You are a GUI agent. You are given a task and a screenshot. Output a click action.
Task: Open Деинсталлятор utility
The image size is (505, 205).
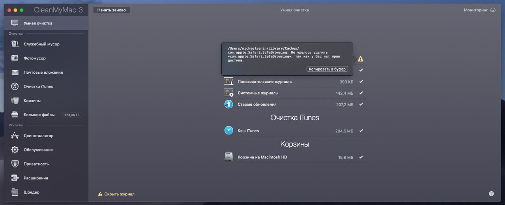[x=46, y=136]
